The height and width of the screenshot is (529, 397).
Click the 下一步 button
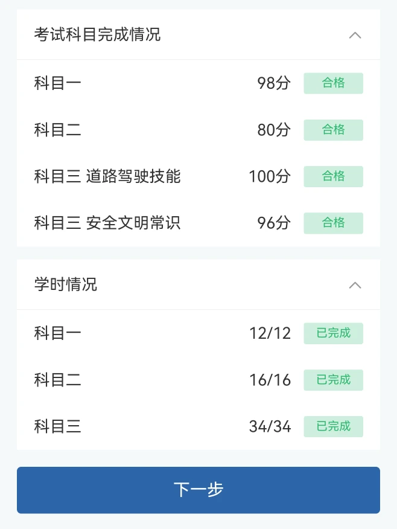(198, 490)
